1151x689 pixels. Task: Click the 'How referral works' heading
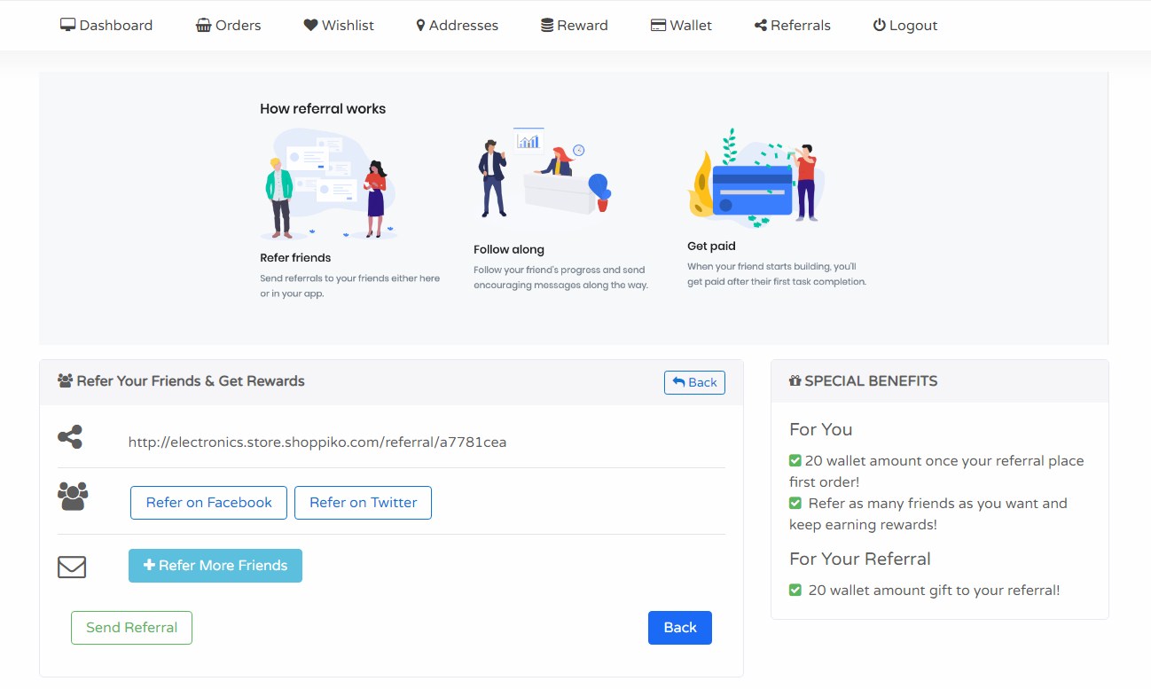[323, 109]
